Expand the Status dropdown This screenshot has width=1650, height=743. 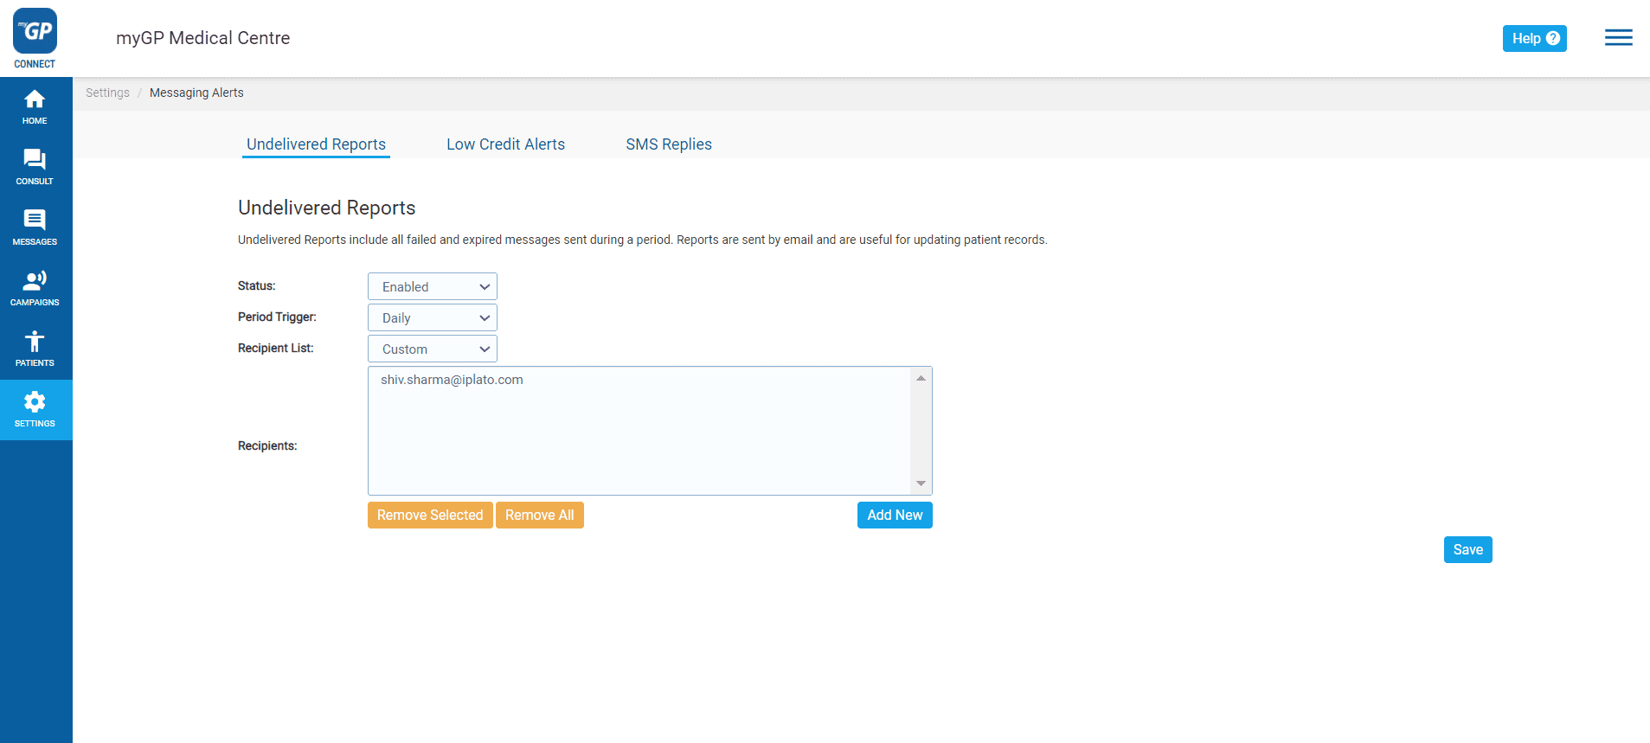tap(432, 287)
